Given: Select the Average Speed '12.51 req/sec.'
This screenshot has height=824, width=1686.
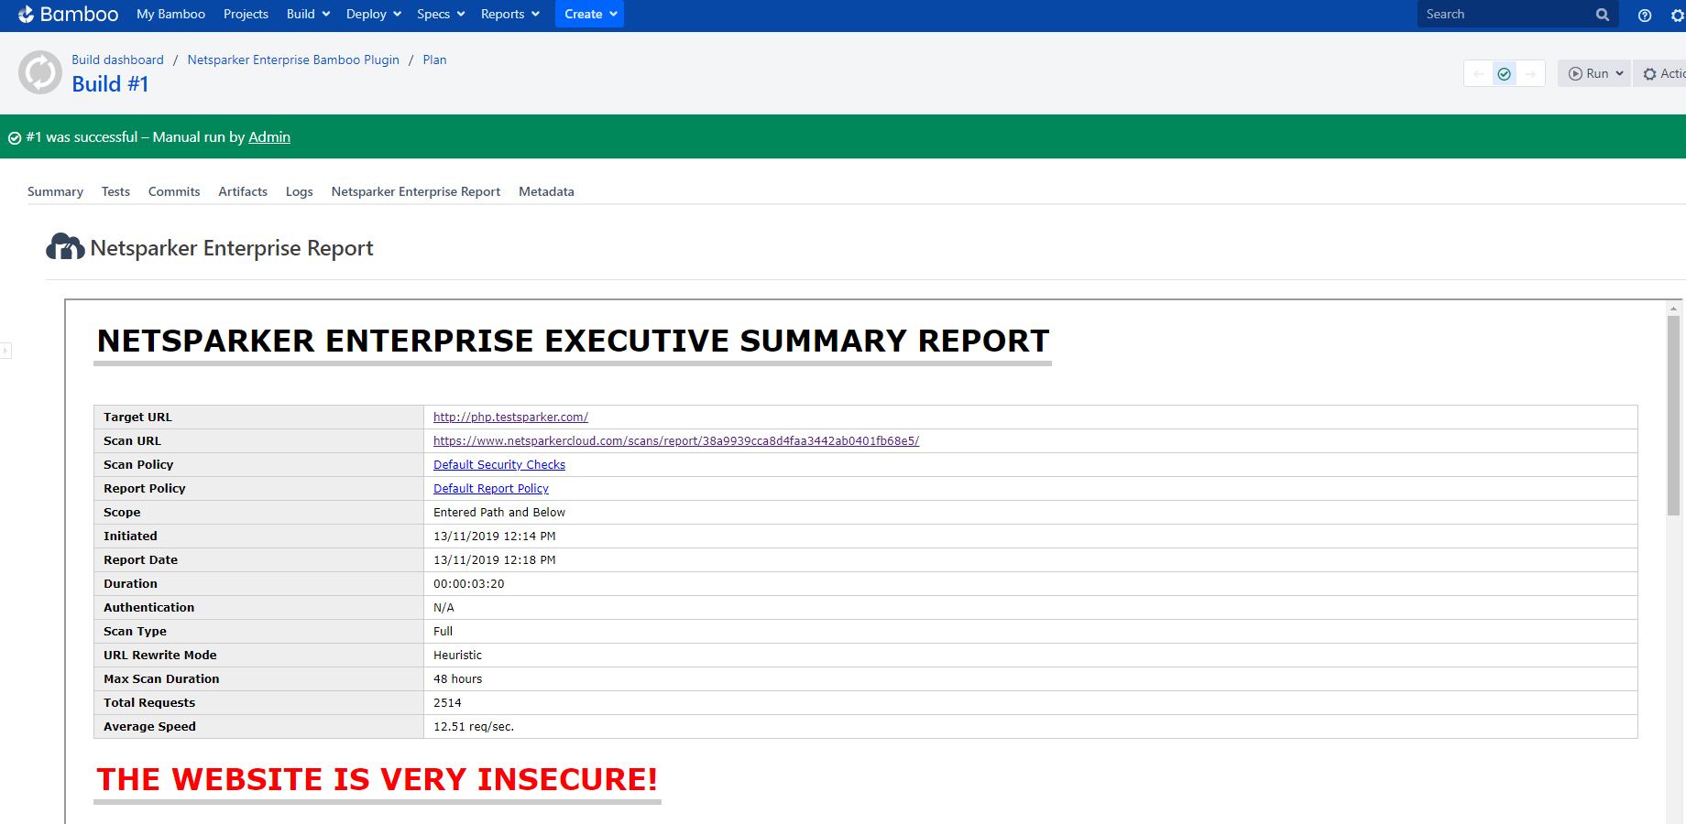Looking at the screenshot, I should 474,726.
